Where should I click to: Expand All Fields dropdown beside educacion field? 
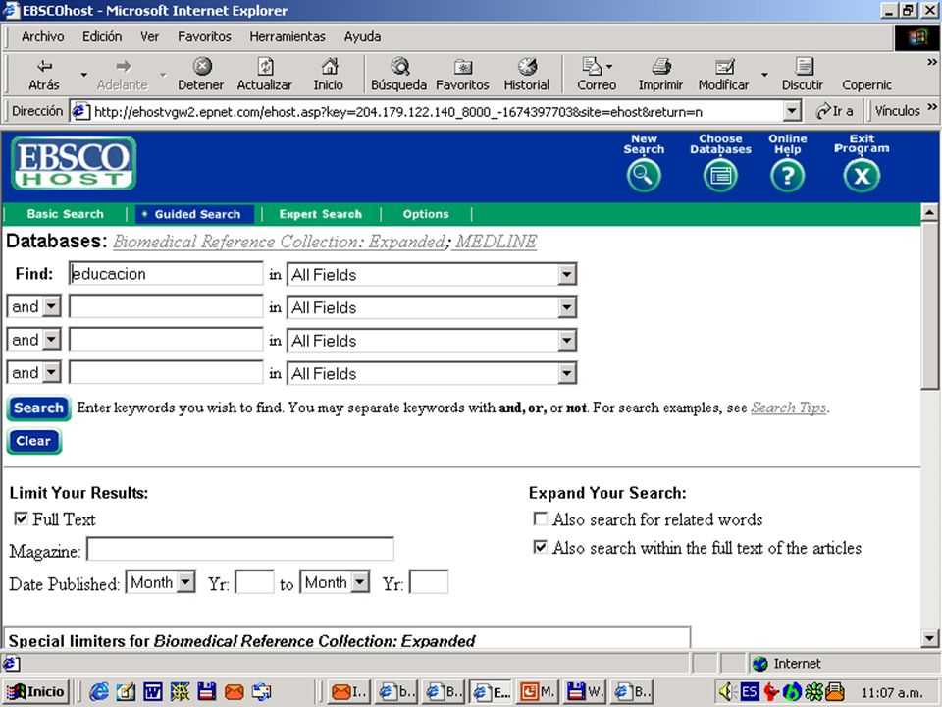566,275
